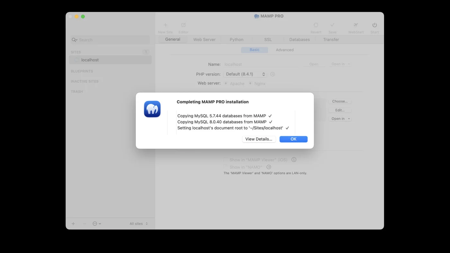Click the TRASH sidebar section
The height and width of the screenshot is (253, 450).
point(77,92)
